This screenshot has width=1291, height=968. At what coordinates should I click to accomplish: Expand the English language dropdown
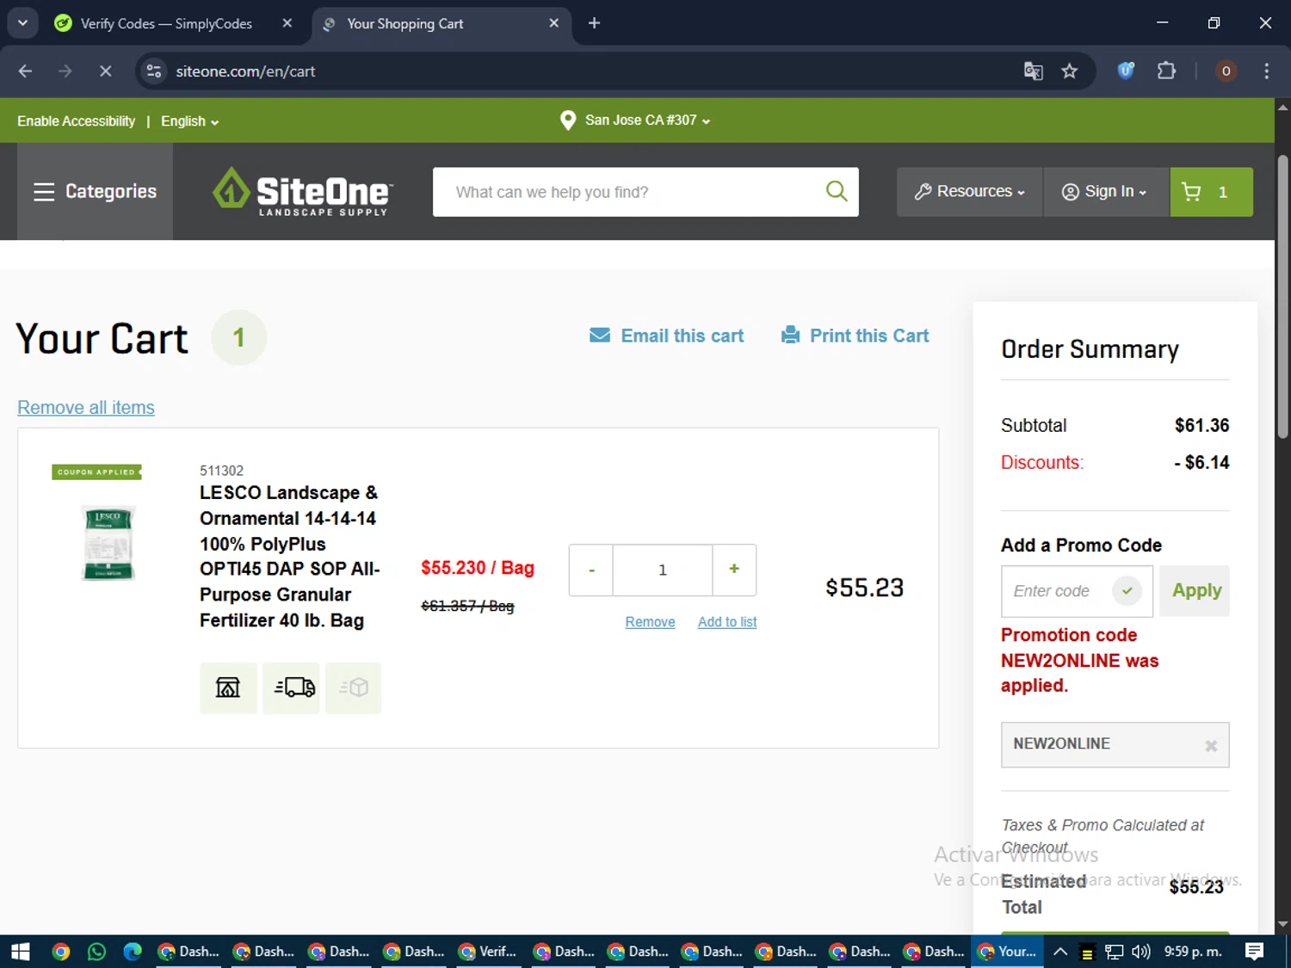189,121
